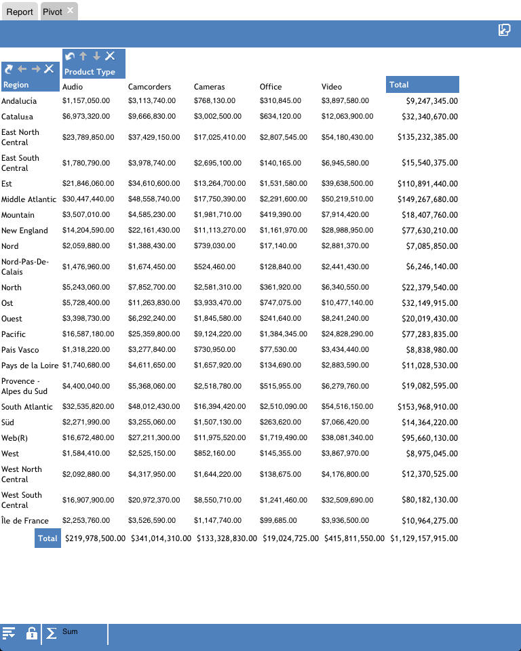521x651 pixels.
Task: Move Region field left arrow
Action: click(x=22, y=69)
